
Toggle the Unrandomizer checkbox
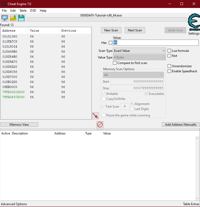pos(169,66)
